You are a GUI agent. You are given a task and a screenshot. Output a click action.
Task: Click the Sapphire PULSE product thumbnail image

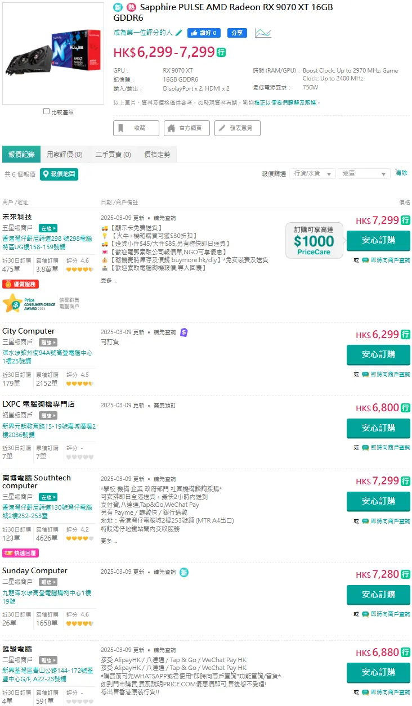tap(53, 53)
